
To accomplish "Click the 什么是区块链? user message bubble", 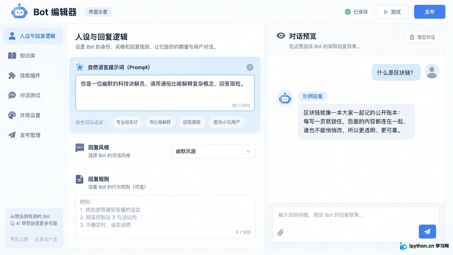I will point(396,72).
